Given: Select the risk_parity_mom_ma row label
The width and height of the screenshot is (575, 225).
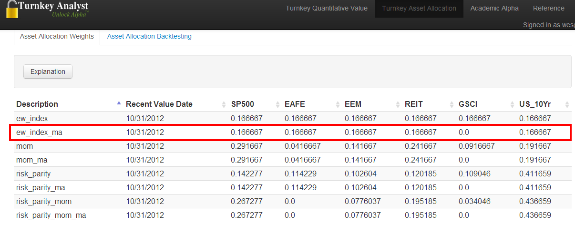Looking at the screenshot, I should 51,215.
